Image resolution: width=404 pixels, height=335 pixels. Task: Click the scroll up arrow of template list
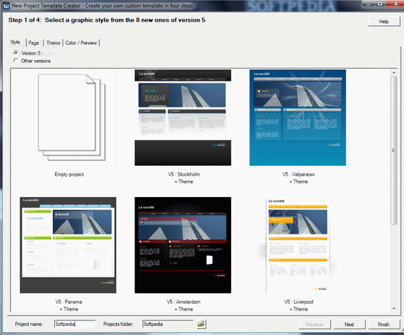(x=394, y=73)
